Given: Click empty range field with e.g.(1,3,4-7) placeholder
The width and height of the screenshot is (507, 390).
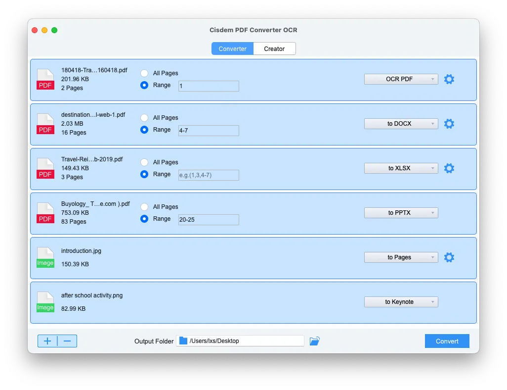Looking at the screenshot, I should pyautogui.click(x=209, y=175).
